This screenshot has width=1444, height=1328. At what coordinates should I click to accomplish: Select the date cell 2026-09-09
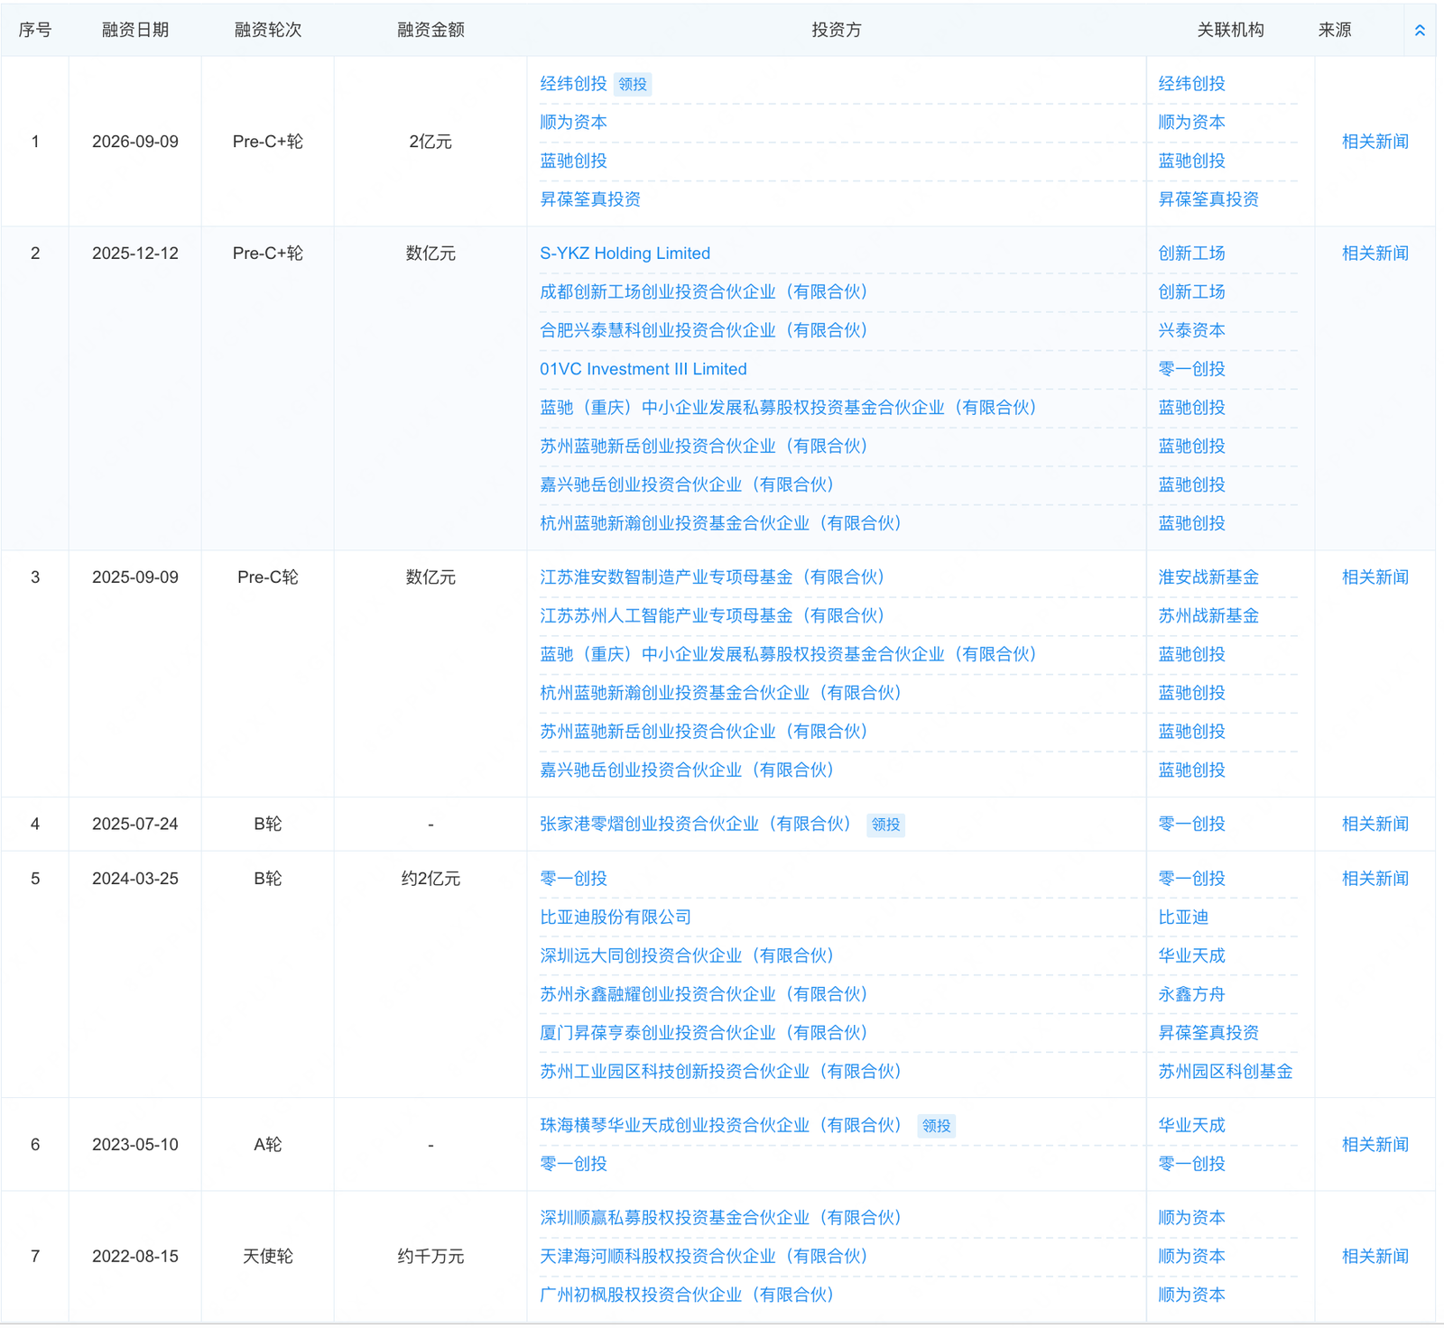pos(135,142)
